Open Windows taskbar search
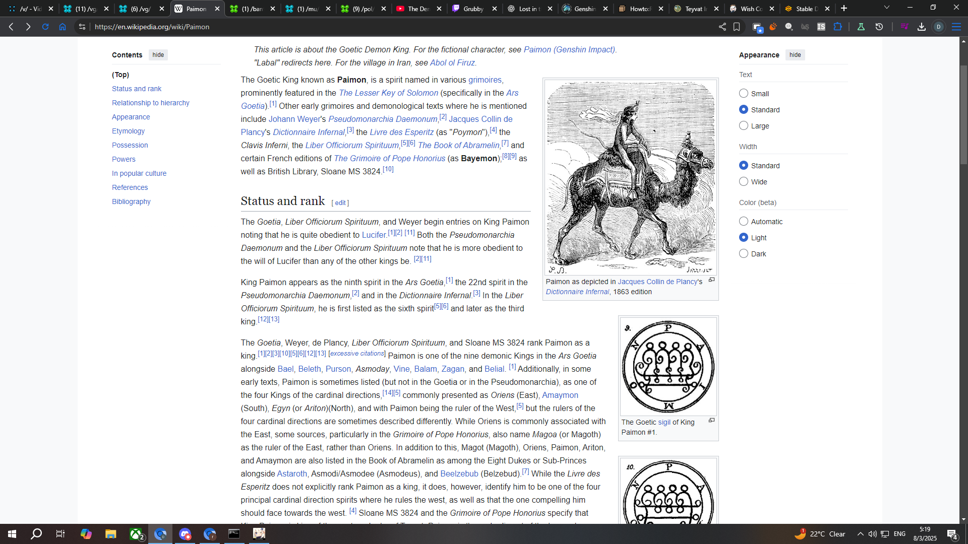This screenshot has width=968, height=544. point(36,534)
